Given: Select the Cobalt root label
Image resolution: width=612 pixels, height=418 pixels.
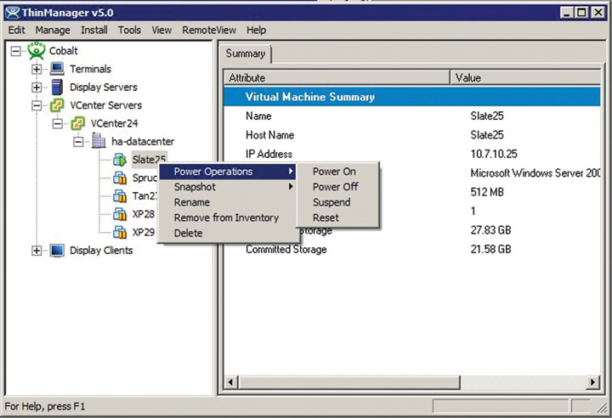Looking at the screenshot, I should pos(63,51).
